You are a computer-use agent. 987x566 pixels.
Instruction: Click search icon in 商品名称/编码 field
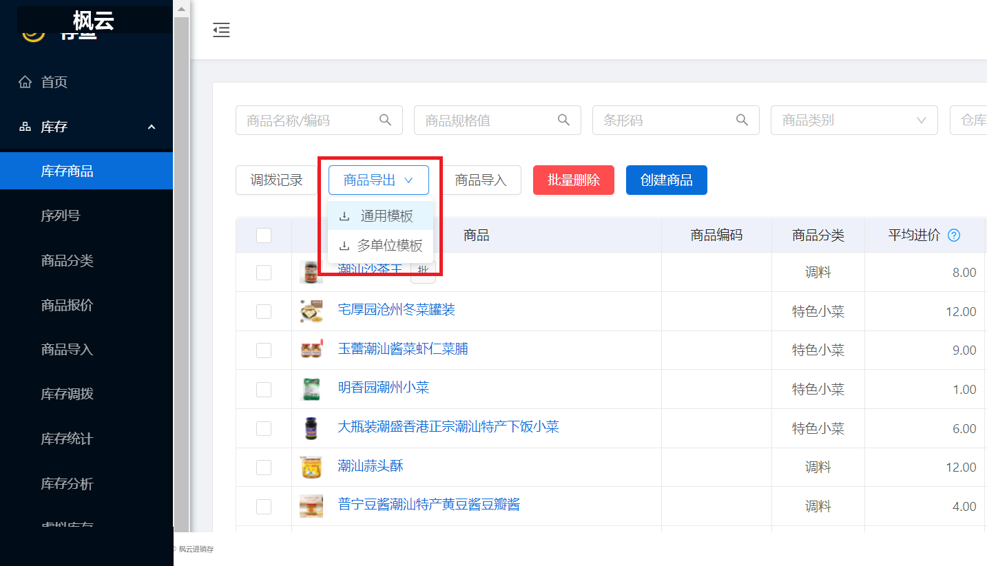386,120
